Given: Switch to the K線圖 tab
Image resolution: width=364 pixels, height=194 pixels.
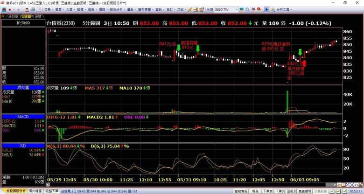Looking at the screenshot, I should pos(27,16).
